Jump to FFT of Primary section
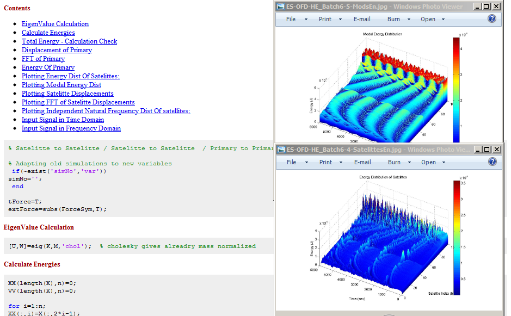This screenshot has width=511, height=316. click(x=44, y=59)
